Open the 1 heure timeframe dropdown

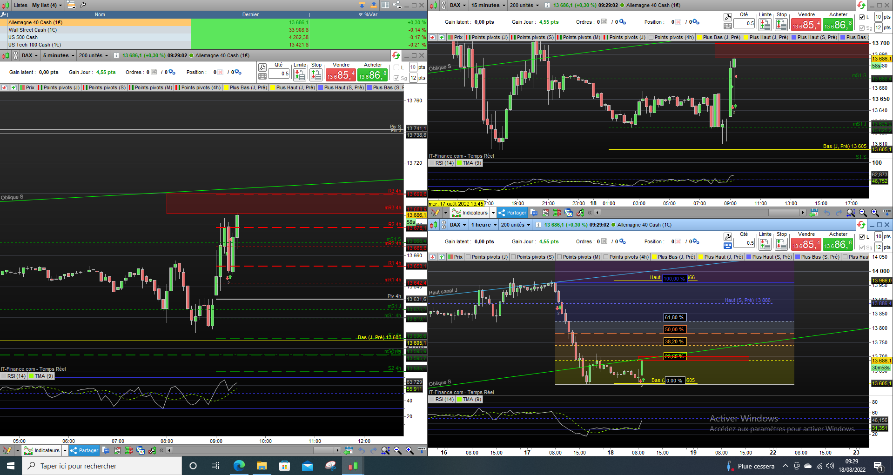484,225
